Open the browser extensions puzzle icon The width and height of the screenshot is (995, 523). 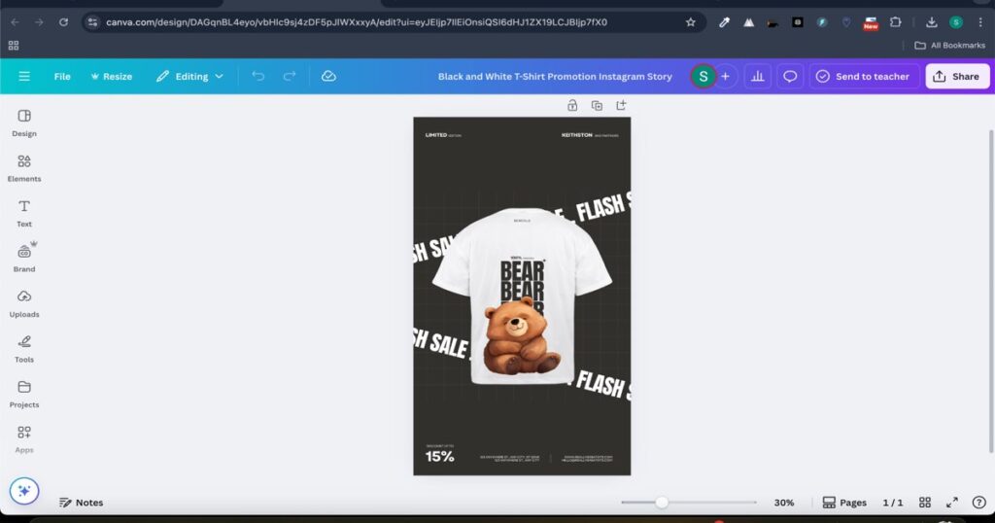pyautogui.click(x=895, y=22)
